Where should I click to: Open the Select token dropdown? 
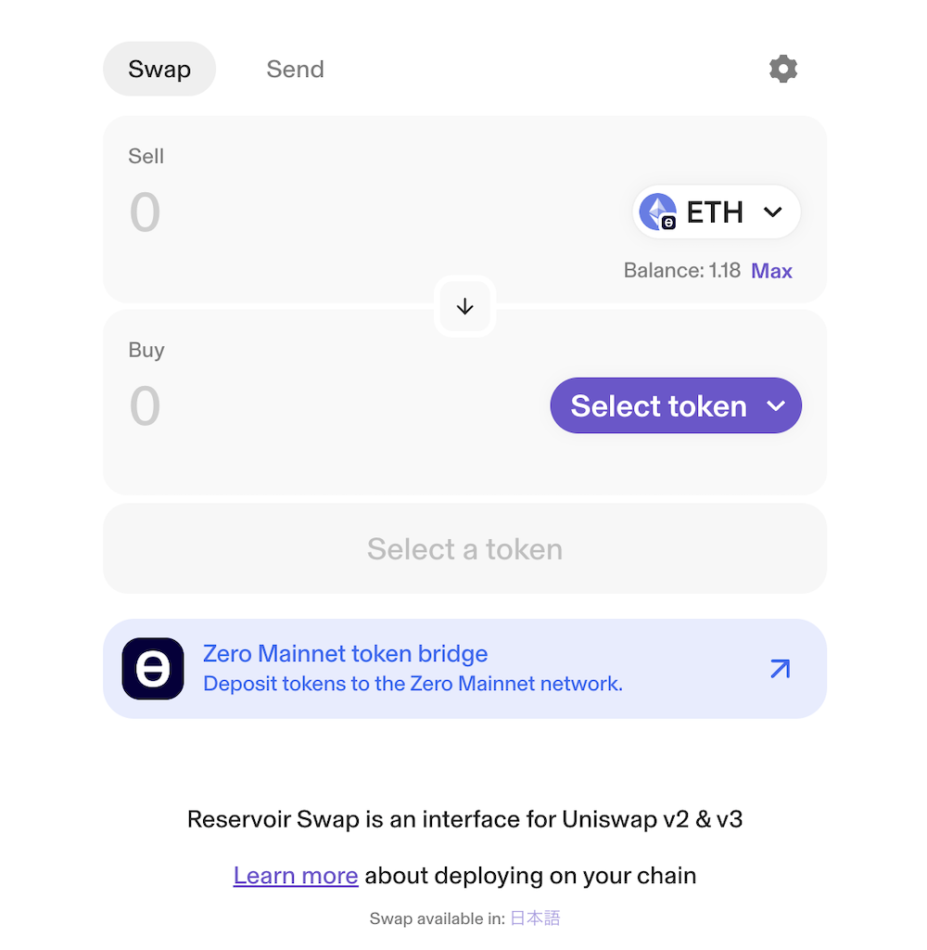pyautogui.click(x=658, y=406)
